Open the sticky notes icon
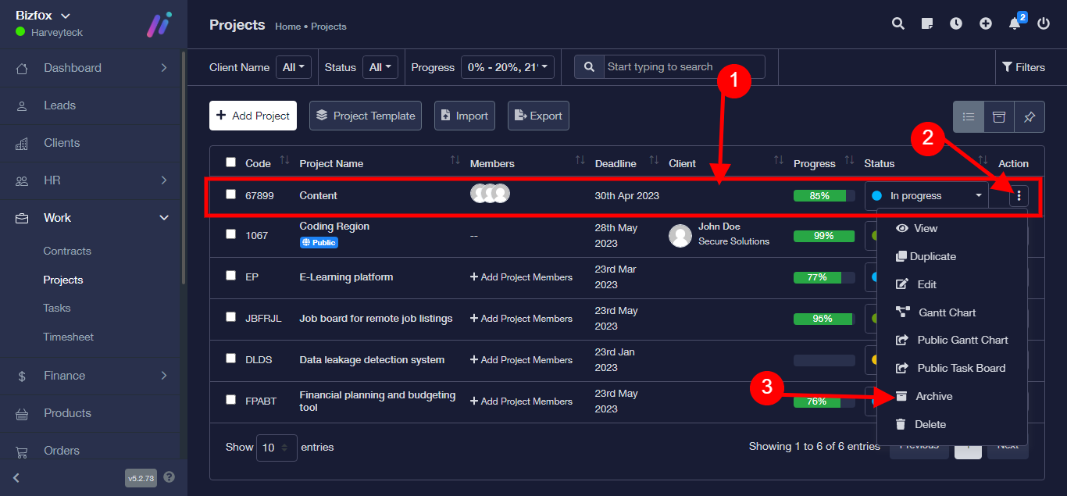The image size is (1067, 496). [x=927, y=23]
